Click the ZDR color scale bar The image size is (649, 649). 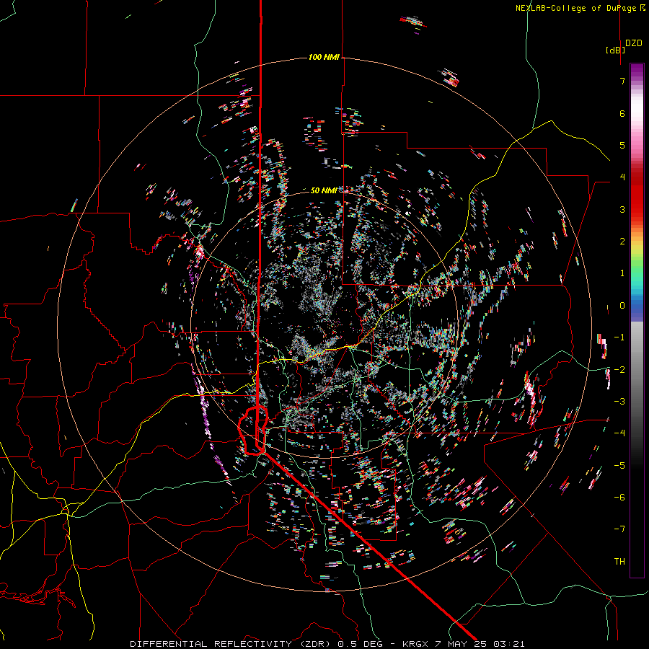[x=637, y=320]
